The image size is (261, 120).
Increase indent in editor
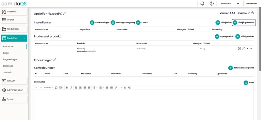pyautogui.click(x=111, y=88)
